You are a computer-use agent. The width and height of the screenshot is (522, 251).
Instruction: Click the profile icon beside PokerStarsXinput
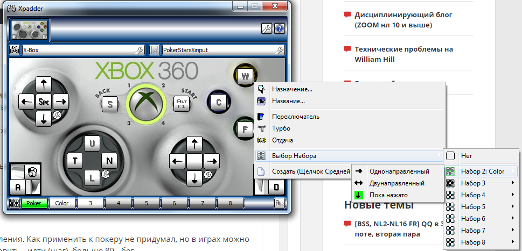155,50
